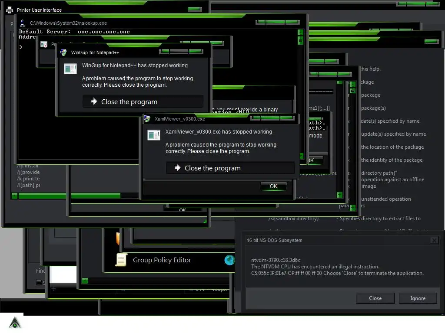The width and height of the screenshot is (445, 333).
Task: Click the X button on MS-DOS Subsystem dialog
Action: pos(434,240)
